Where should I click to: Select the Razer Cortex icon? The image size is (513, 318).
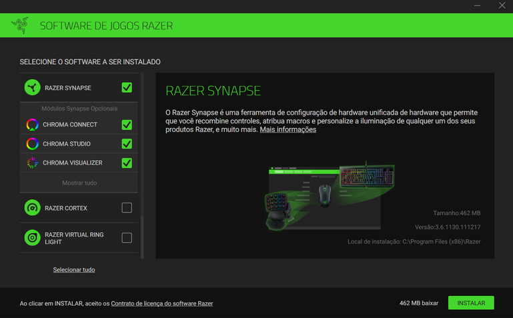pos(33,208)
